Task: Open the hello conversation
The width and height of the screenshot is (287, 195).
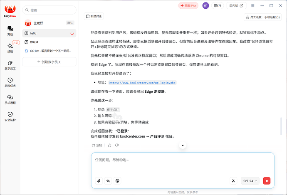Action: [x=49, y=33]
